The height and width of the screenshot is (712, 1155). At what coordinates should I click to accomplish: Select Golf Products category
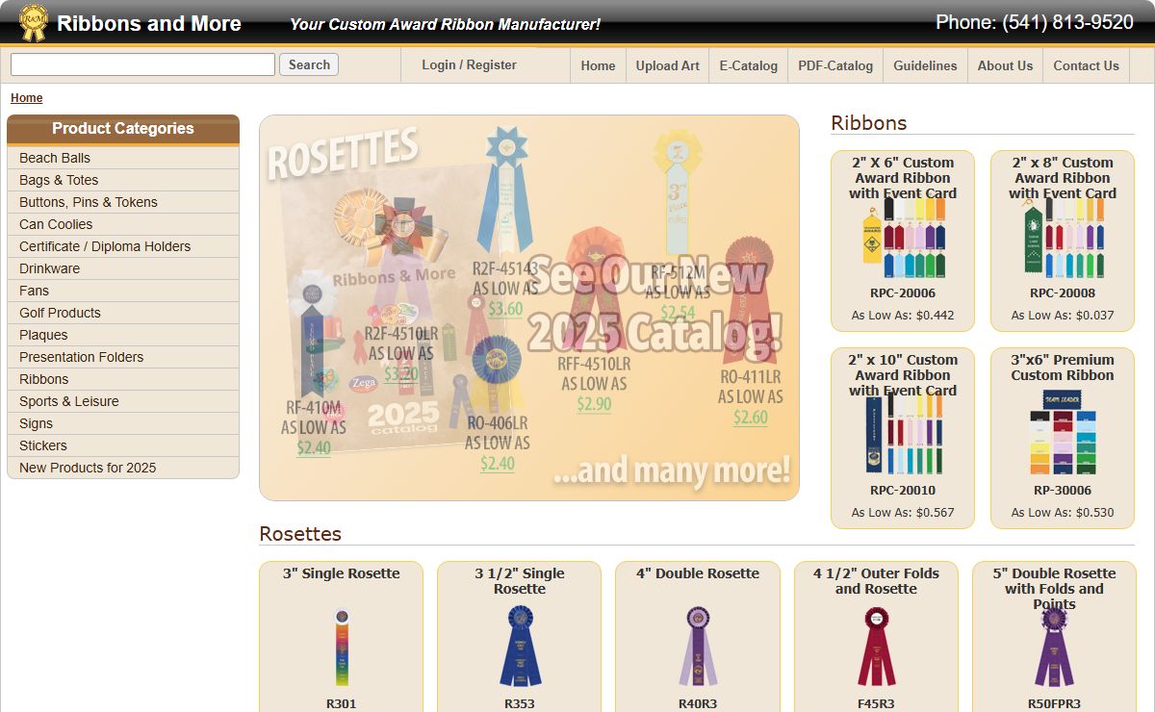click(123, 313)
